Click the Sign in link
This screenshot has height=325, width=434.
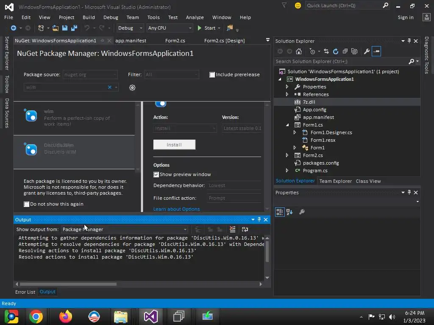pyautogui.click(x=406, y=17)
